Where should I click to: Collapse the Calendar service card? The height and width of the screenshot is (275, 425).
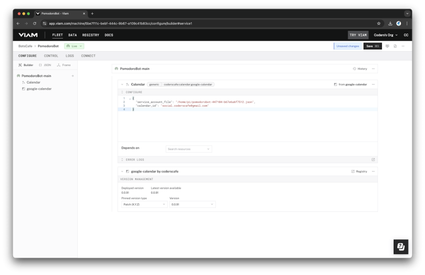click(x=122, y=84)
